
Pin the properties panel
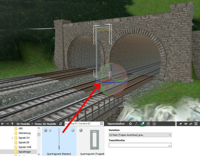coord(181,124)
